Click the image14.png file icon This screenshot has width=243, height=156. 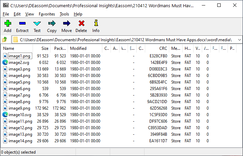tap(5, 141)
